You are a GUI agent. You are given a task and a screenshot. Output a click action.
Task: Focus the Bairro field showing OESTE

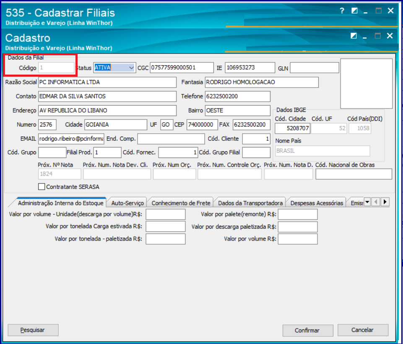click(237, 110)
